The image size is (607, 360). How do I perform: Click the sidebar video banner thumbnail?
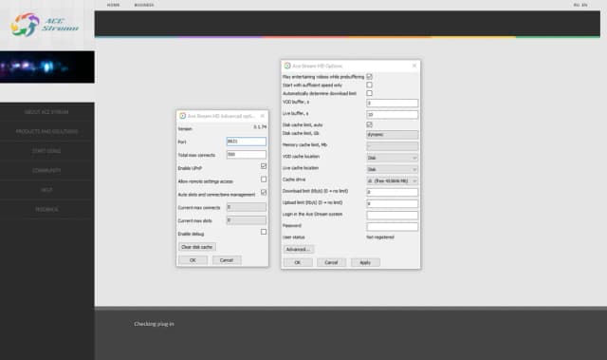[46, 66]
